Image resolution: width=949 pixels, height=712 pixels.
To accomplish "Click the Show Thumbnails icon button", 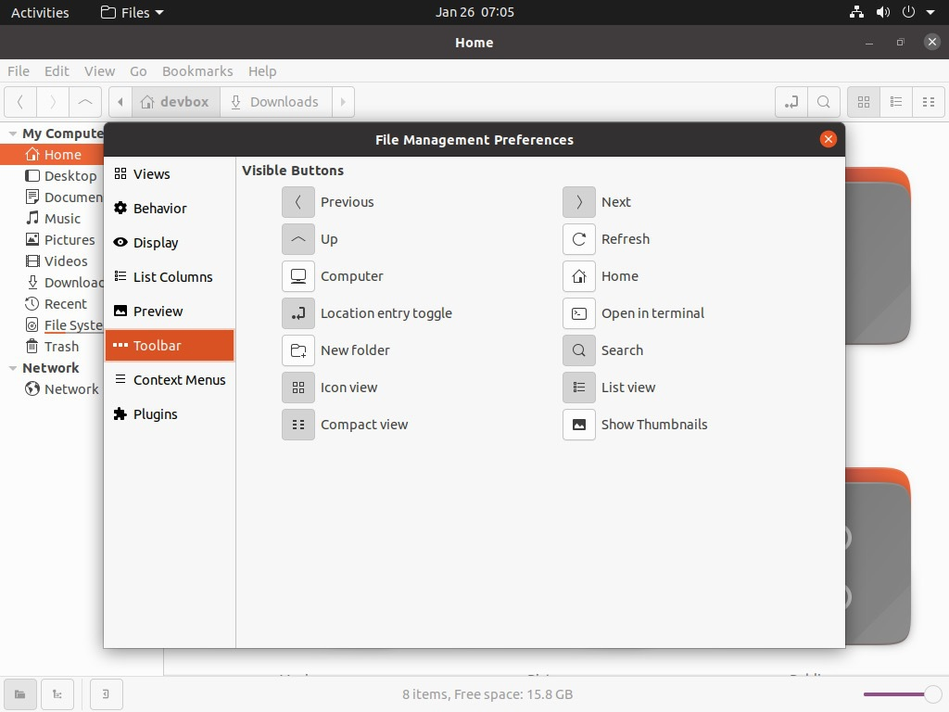I will click(578, 425).
